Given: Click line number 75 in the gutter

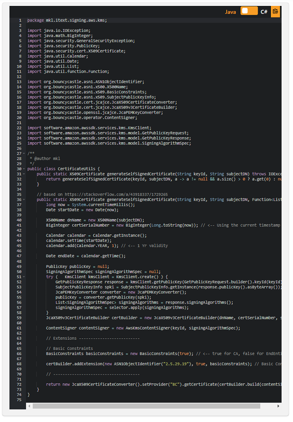Looking at the screenshot, I should (x=19, y=399).
